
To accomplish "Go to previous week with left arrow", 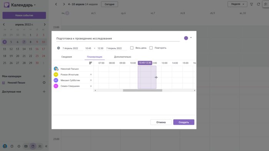I will point(56,4).
